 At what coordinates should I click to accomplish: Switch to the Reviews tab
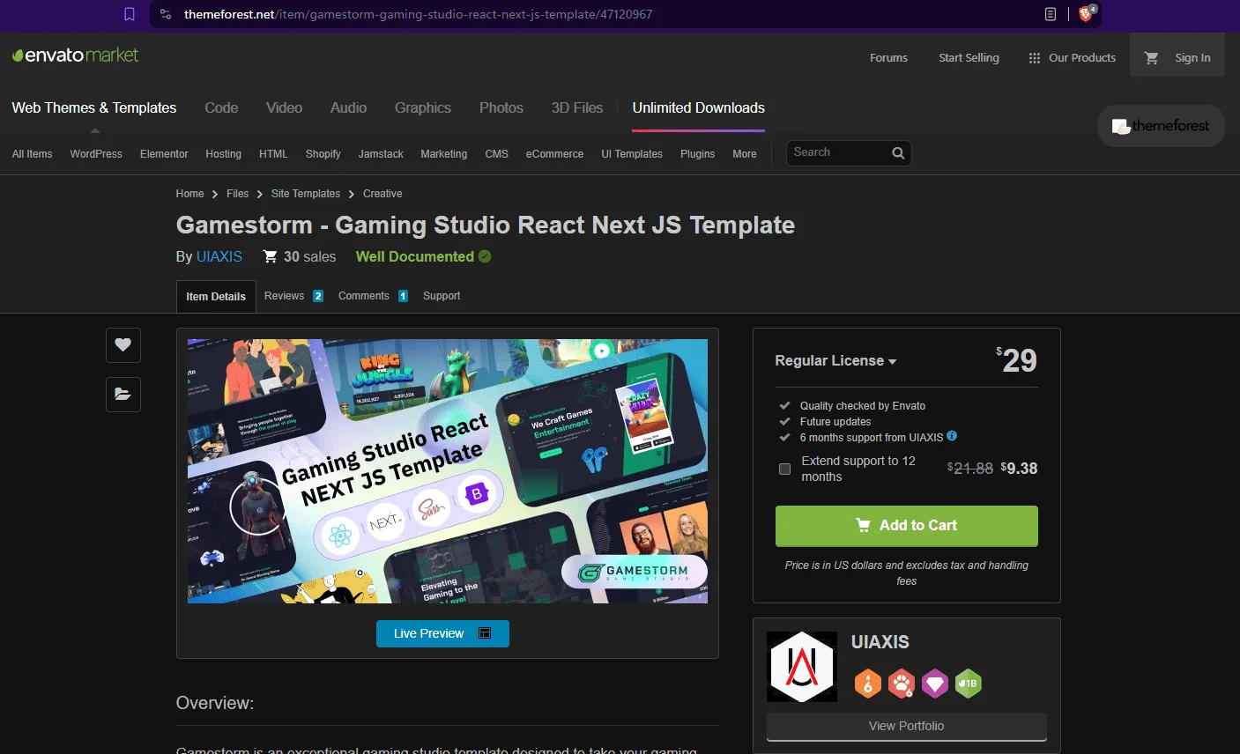point(293,296)
